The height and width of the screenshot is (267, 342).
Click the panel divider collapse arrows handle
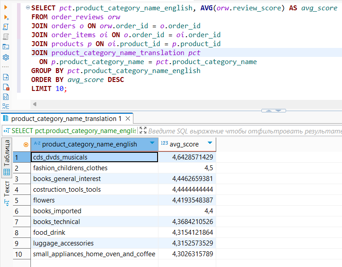(274, 110)
